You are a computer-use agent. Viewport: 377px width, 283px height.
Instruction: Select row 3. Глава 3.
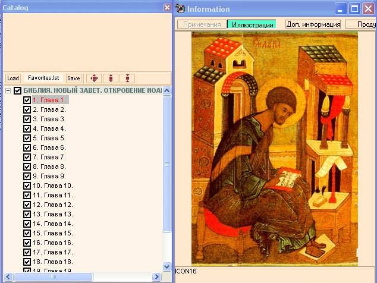[x=49, y=119]
